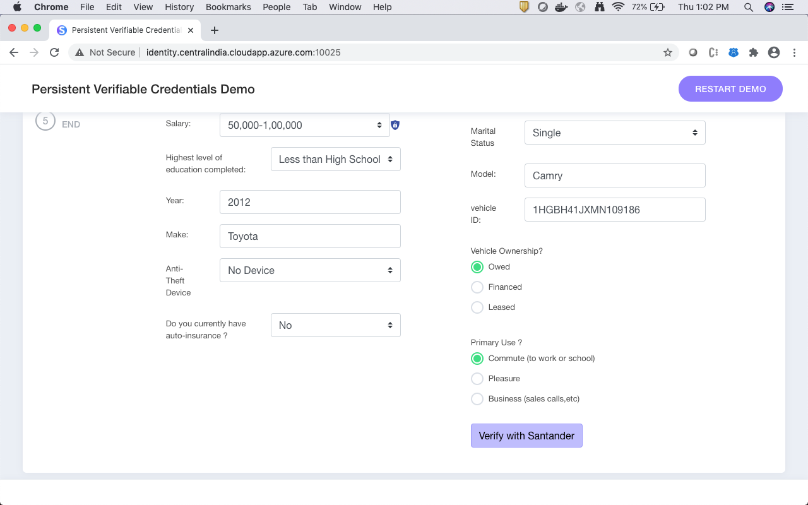The height and width of the screenshot is (505, 808).
Task: Click the vehicle ID input field
Action: pos(615,210)
